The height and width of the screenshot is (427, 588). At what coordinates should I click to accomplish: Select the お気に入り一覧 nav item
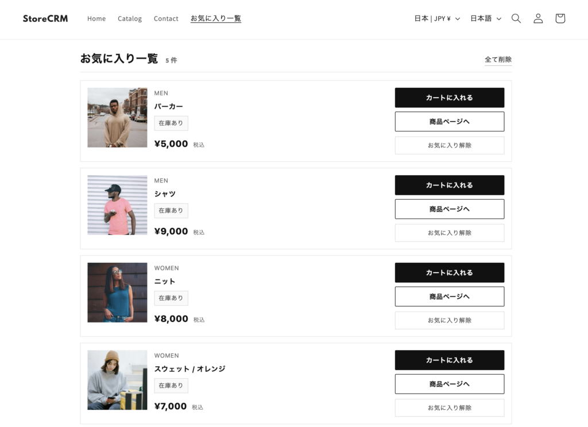pos(216,18)
